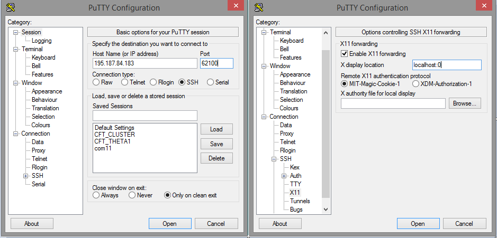
Task: Open Appearance category in left window
Action: (47, 91)
